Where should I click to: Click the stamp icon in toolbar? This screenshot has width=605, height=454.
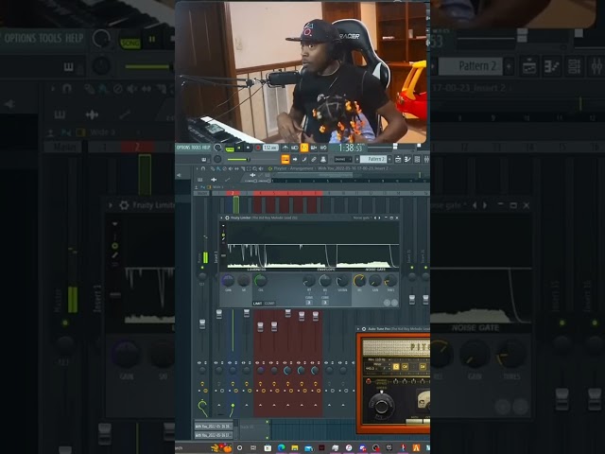pyautogui.click(x=323, y=159)
